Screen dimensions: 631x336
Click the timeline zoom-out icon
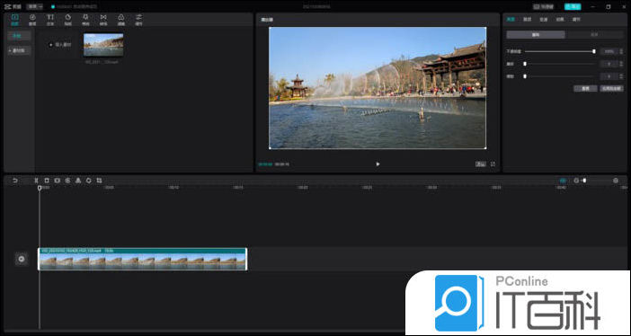[576, 181]
